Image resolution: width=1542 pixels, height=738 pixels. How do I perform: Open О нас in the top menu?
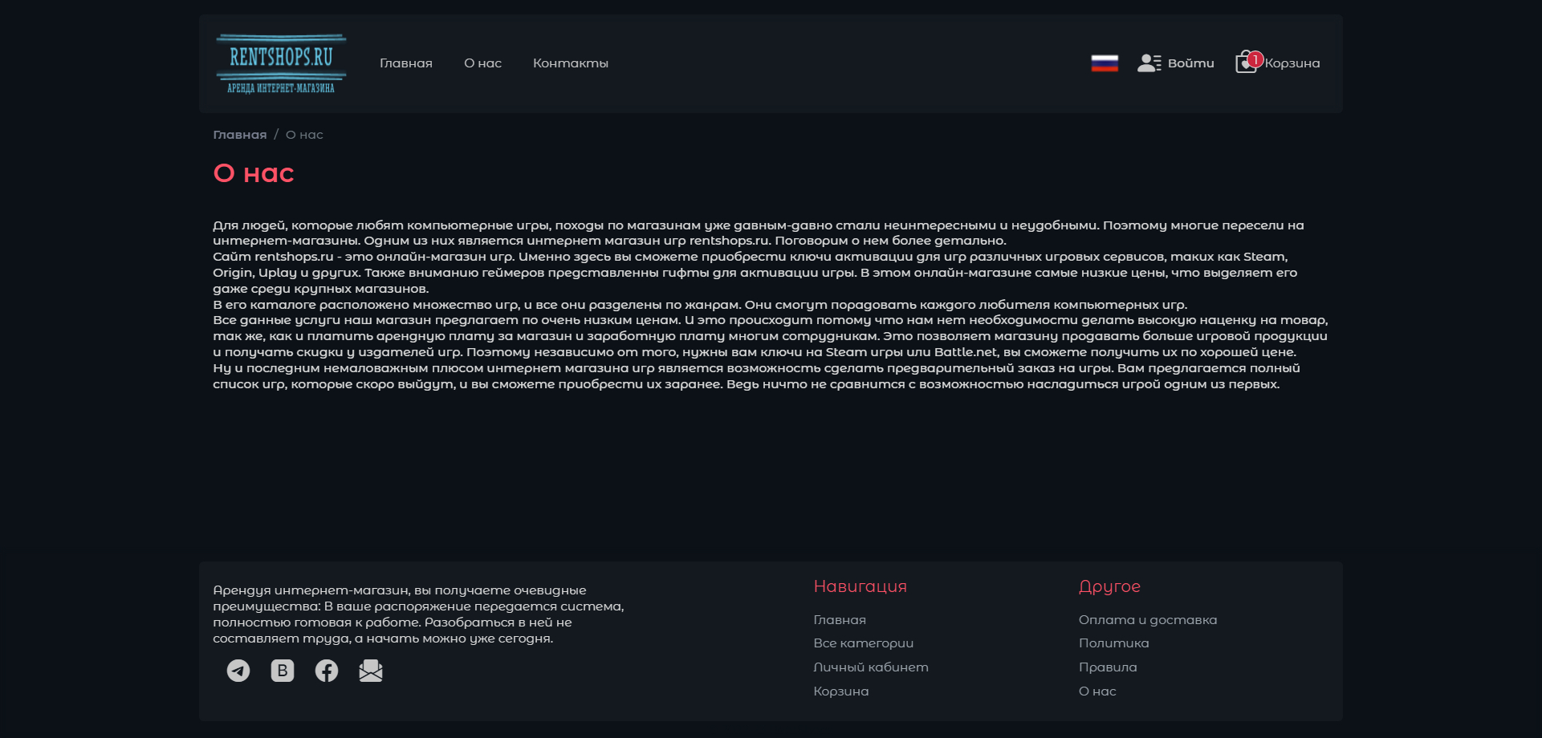click(x=482, y=63)
